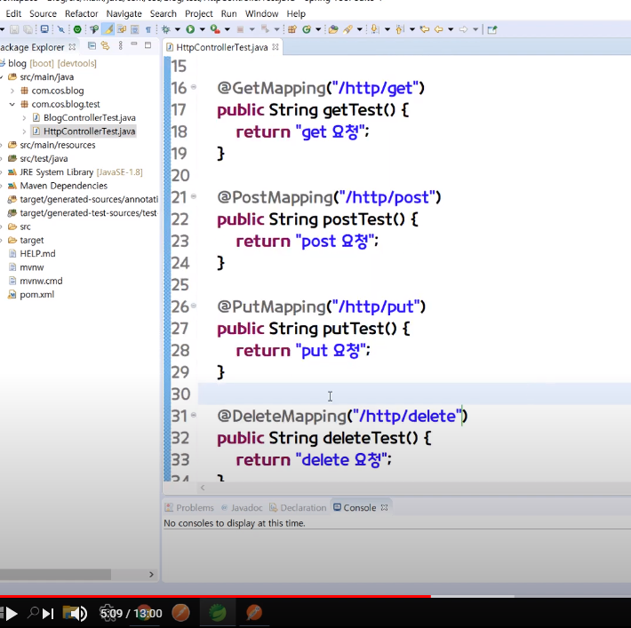Click the Save All toolbar icon
Image resolution: width=631 pixels, height=628 pixels.
[28, 29]
